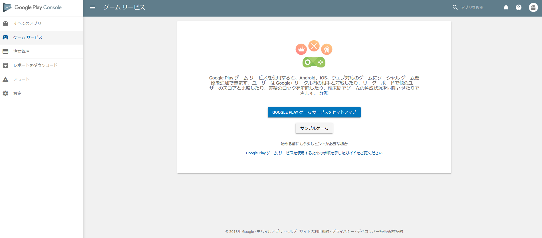Click the gamepad icon beside ゲーム サービス
Viewport: 542px width, 238px height.
click(5, 37)
